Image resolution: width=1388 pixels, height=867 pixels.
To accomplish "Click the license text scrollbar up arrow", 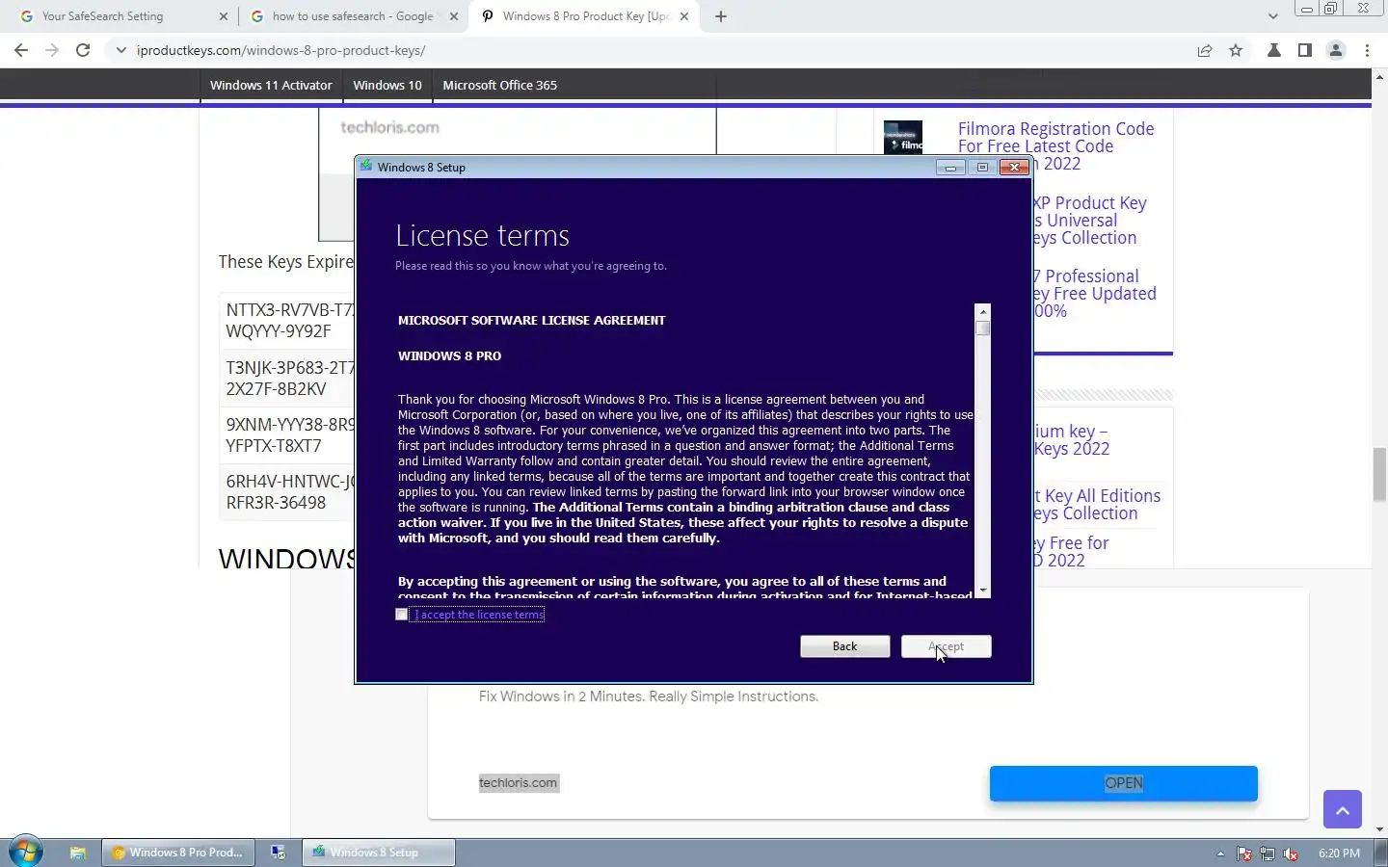I will tap(982, 311).
